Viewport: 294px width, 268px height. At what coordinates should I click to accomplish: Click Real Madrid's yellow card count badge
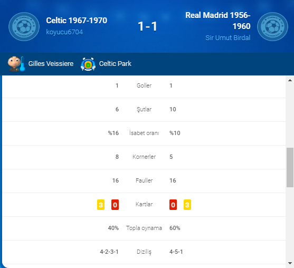click(187, 205)
